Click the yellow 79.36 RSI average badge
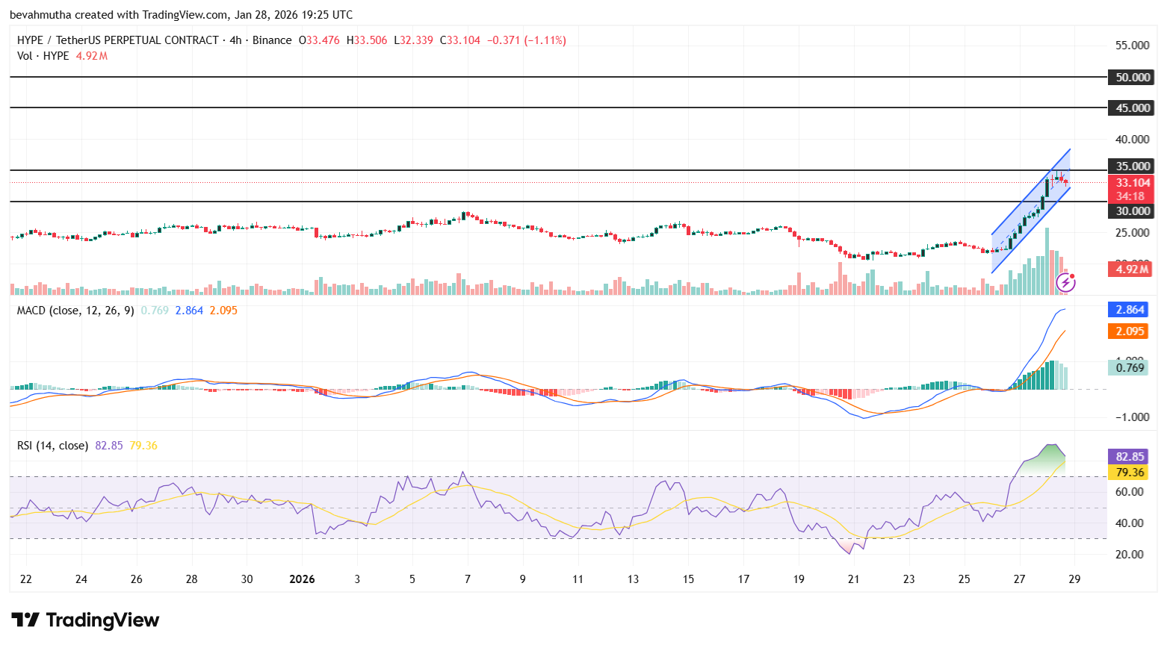This screenshot has width=1167, height=648. (1130, 472)
